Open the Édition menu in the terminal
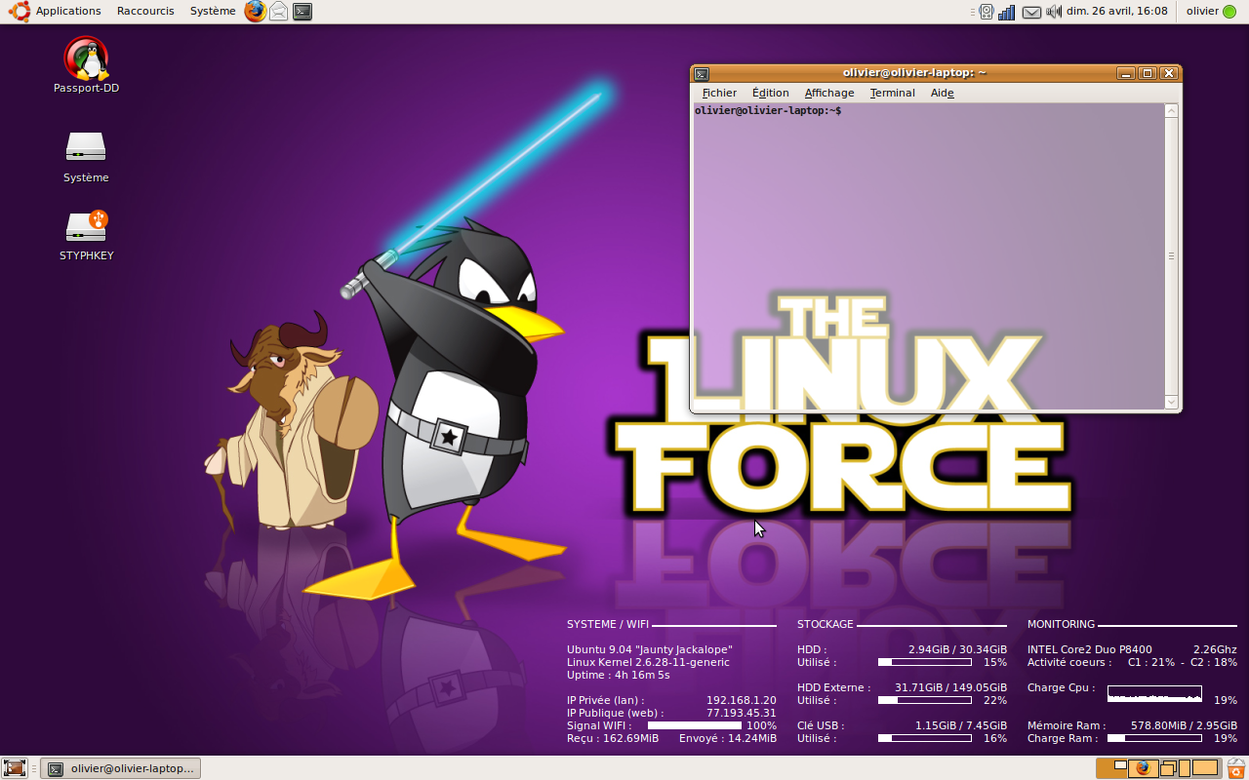The width and height of the screenshot is (1249, 780). (x=770, y=93)
